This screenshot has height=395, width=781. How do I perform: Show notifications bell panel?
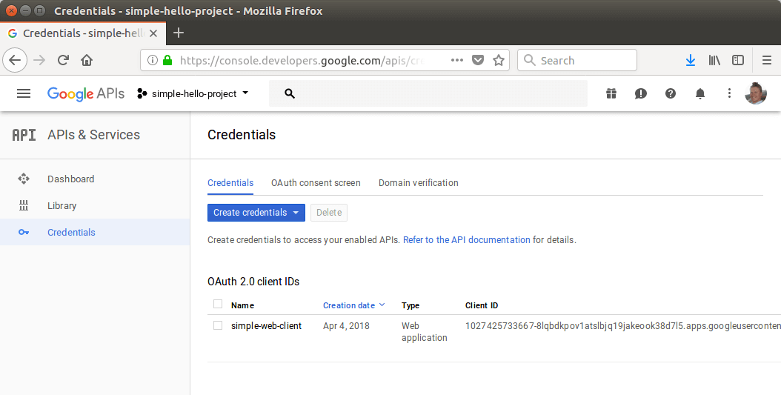[x=700, y=93]
